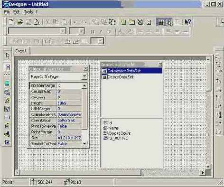Select CategoriesDataSet in the data list
The height and width of the screenshot is (187, 224).
(131, 71)
